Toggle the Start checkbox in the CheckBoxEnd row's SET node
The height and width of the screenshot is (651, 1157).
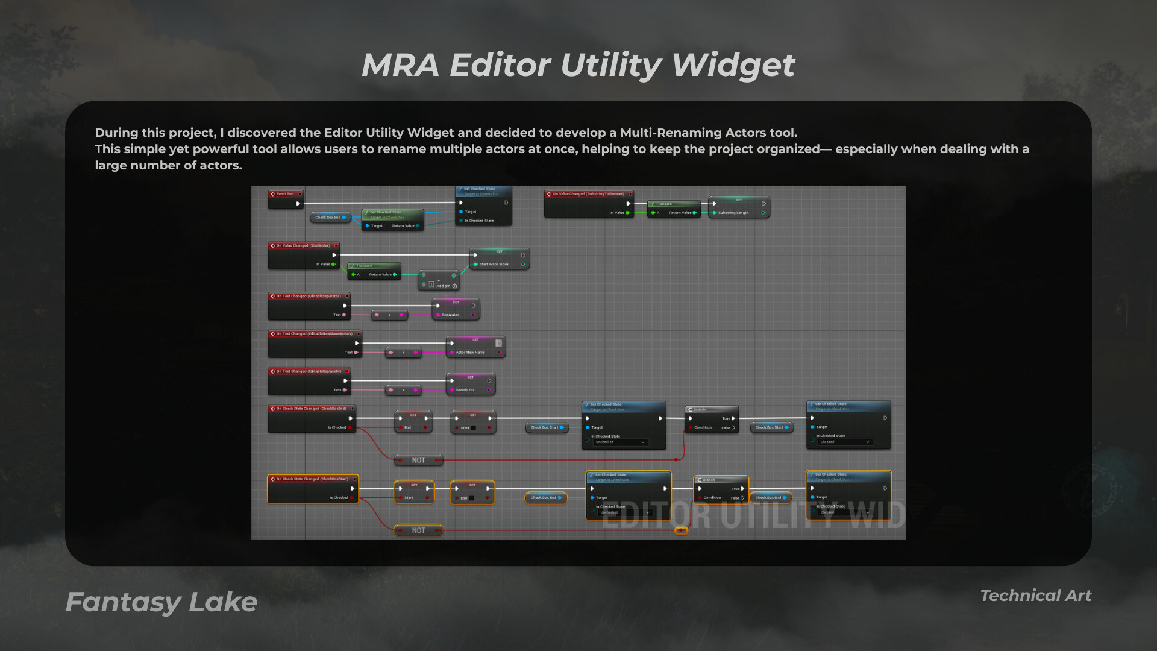473,428
